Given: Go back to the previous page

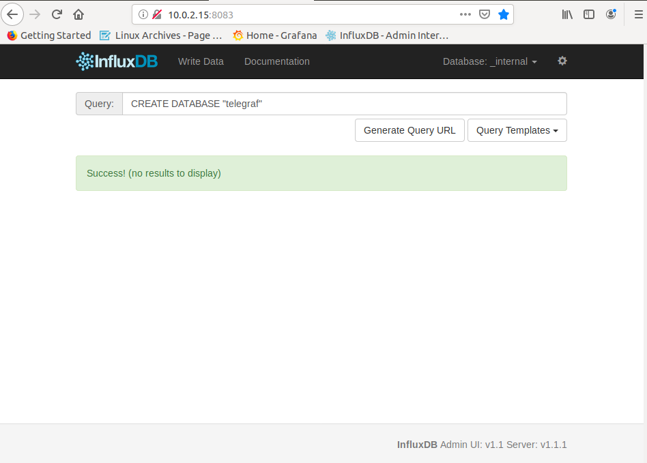Looking at the screenshot, I should click(x=12, y=14).
